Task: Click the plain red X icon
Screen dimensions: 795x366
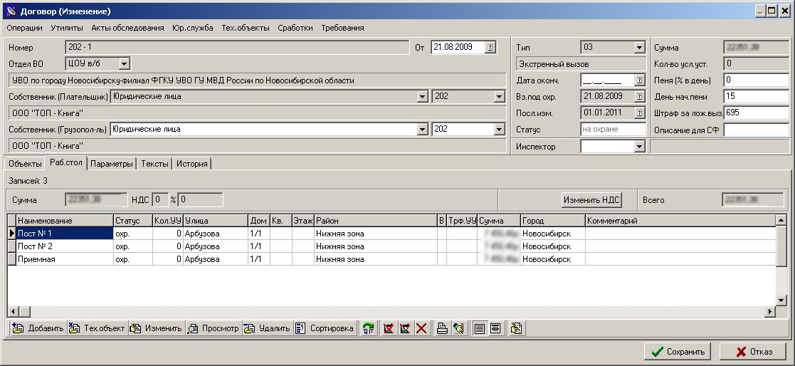Action: click(421, 328)
